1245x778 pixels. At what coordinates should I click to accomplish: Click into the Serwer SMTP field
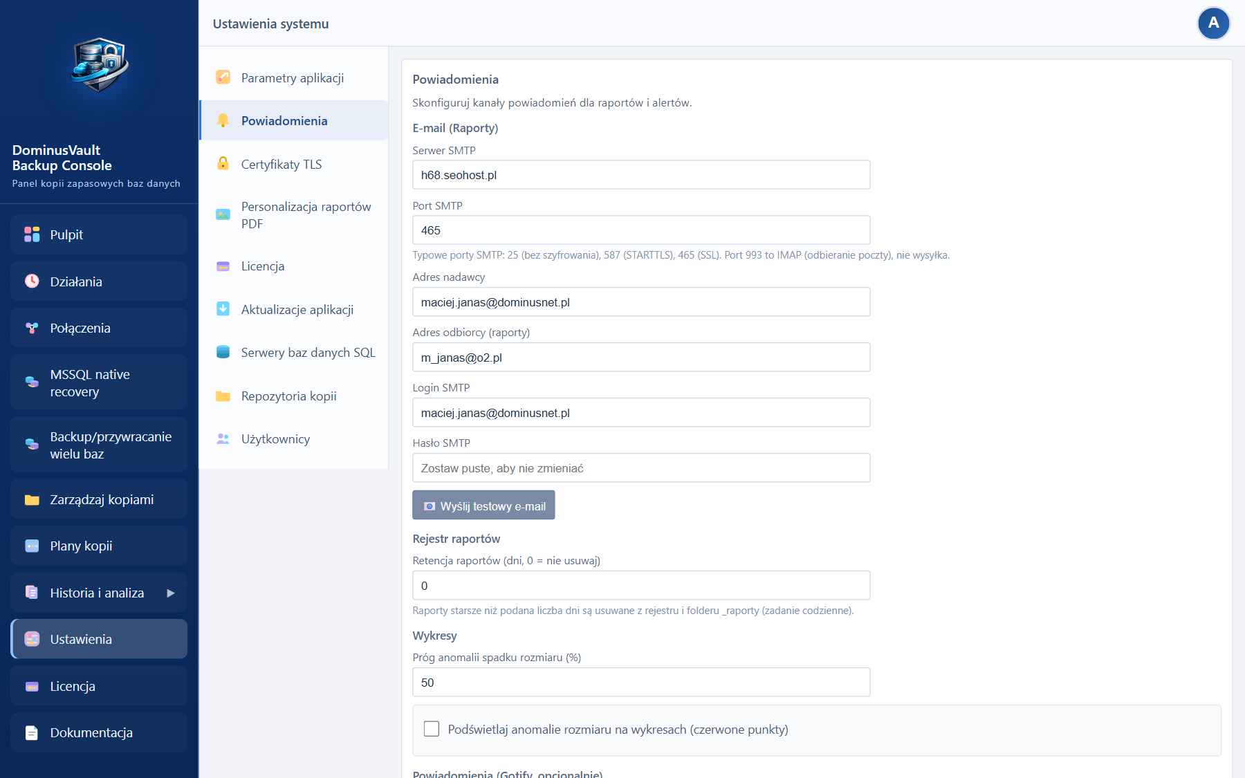coord(641,175)
